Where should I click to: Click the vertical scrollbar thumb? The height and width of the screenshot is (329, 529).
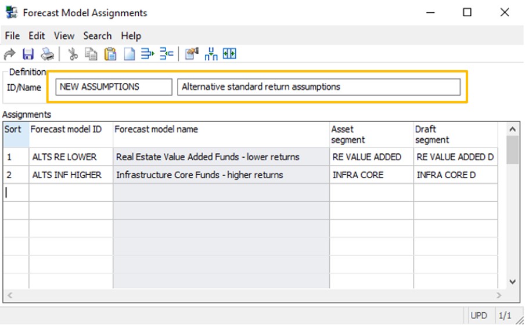point(512,150)
